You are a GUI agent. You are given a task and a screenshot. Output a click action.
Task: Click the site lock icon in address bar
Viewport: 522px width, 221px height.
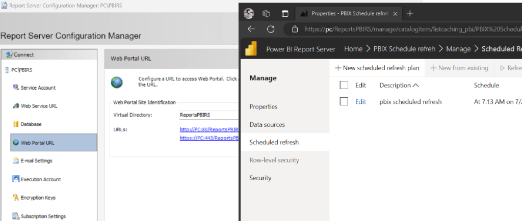pyautogui.click(x=294, y=29)
